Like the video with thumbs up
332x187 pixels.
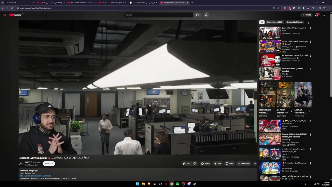(x=186, y=164)
